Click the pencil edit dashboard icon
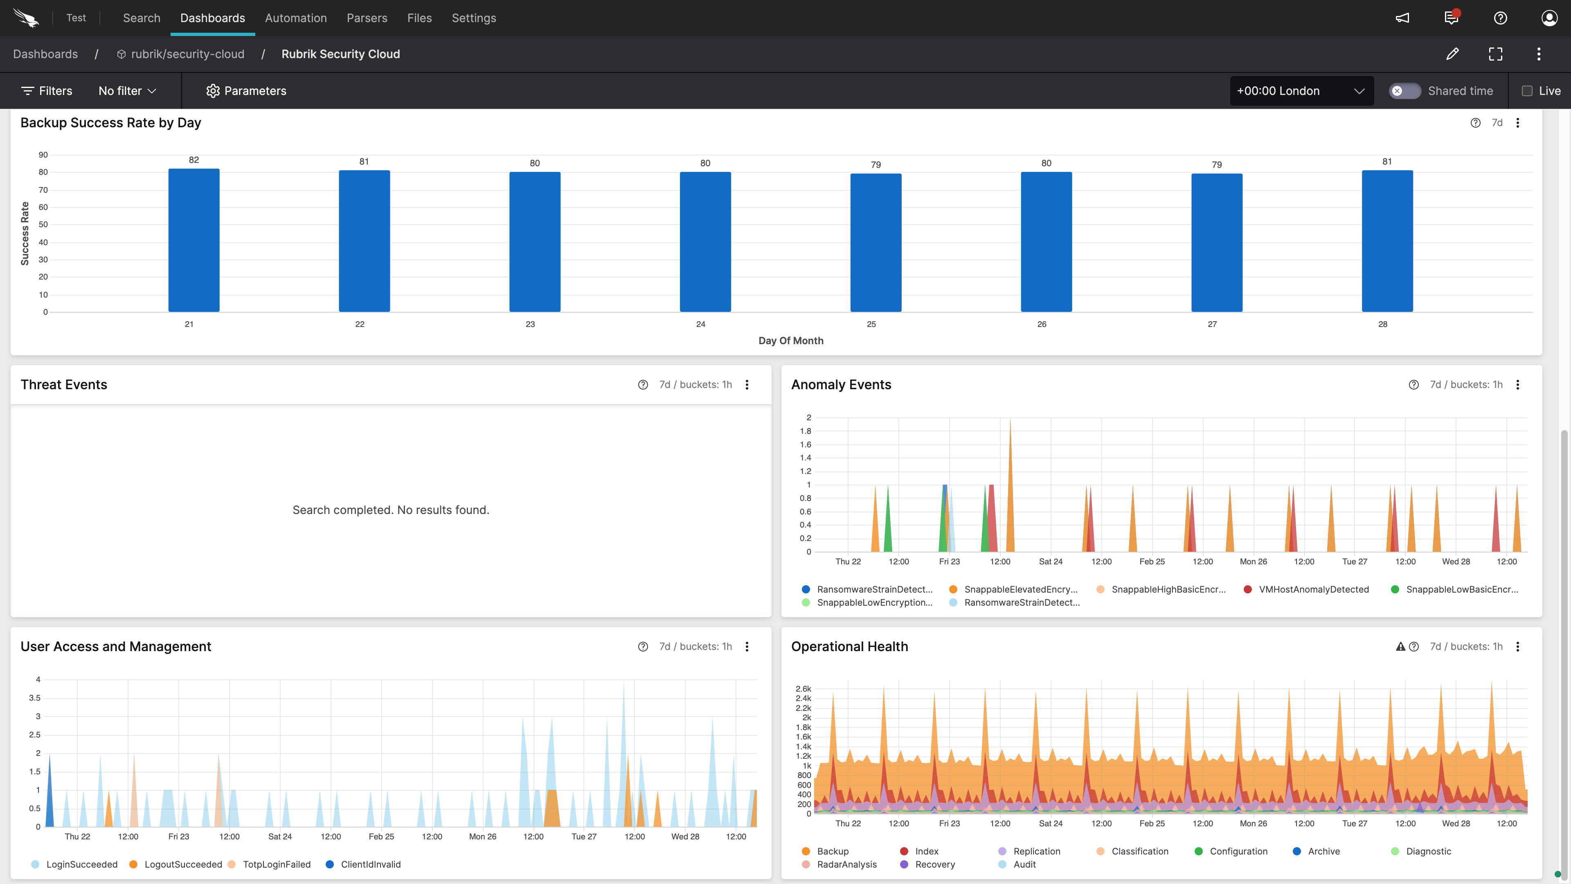Viewport: 1571px width, 884px height. click(1453, 54)
